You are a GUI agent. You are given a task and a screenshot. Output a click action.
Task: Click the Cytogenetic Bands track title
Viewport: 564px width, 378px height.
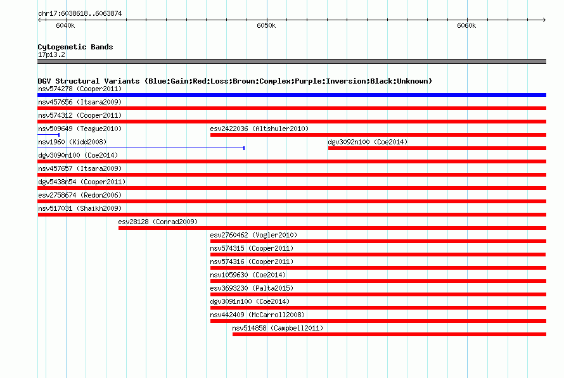click(75, 47)
